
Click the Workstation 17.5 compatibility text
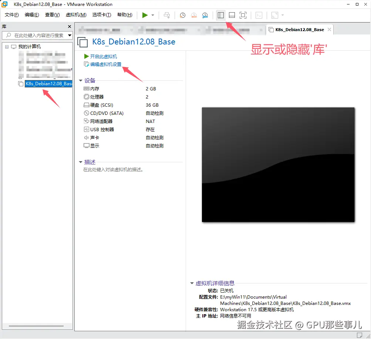tap(257, 310)
